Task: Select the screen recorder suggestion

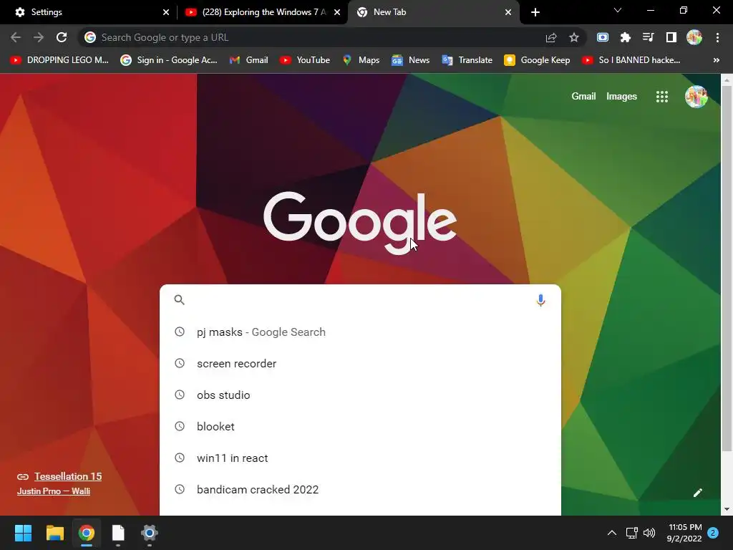Action: tap(360, 363)
